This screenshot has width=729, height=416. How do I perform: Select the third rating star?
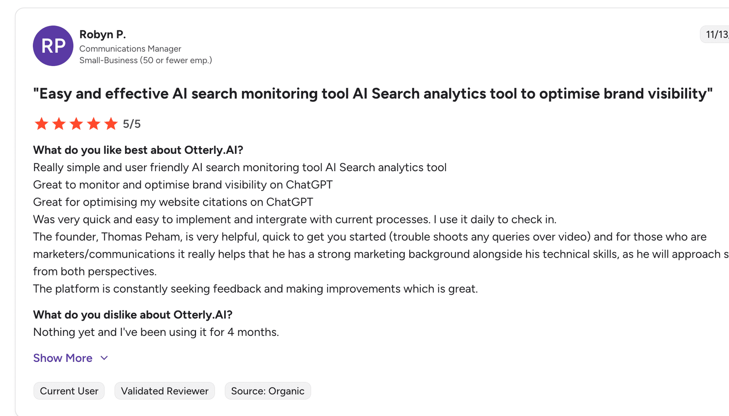(x=76, y=124)
